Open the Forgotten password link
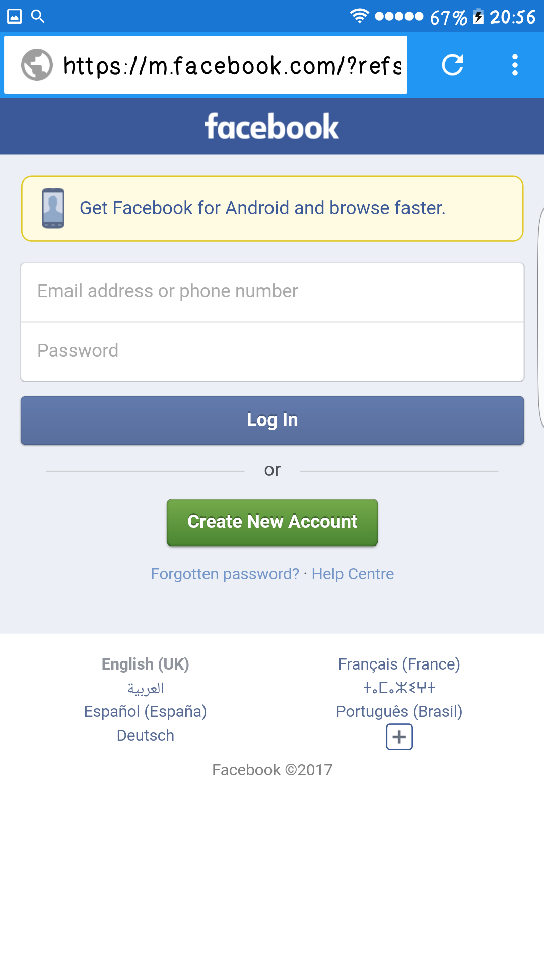 tap(225, 574)
